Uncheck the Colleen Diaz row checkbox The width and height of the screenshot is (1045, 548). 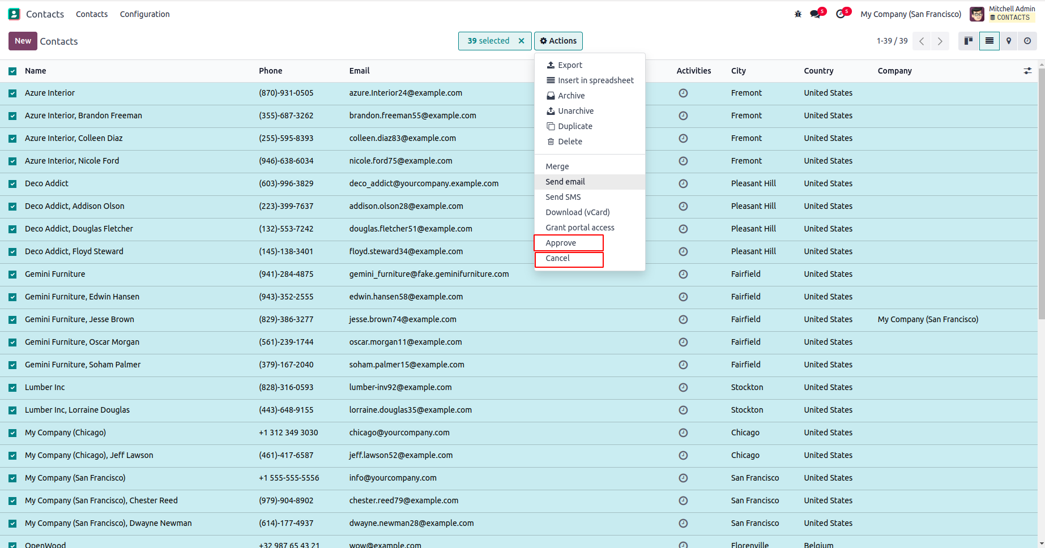[12, 138]
